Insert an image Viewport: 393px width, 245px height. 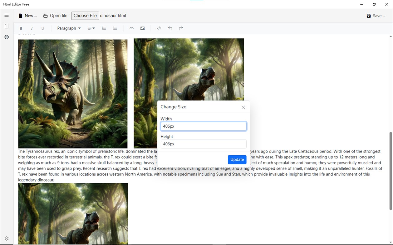pyautogui.click(x=142, y=28)
